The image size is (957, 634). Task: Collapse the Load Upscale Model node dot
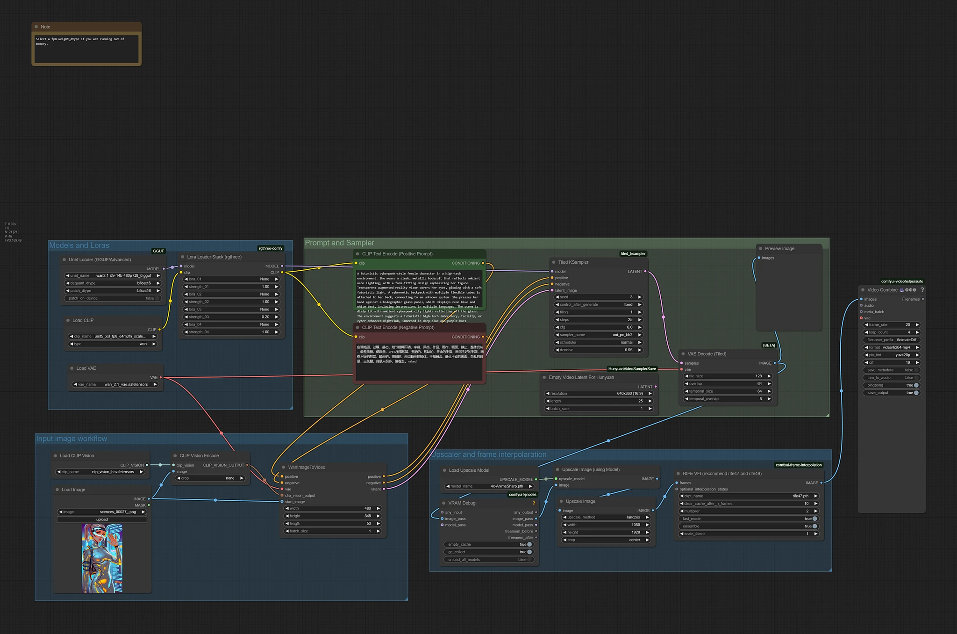(x=444, y=470)
